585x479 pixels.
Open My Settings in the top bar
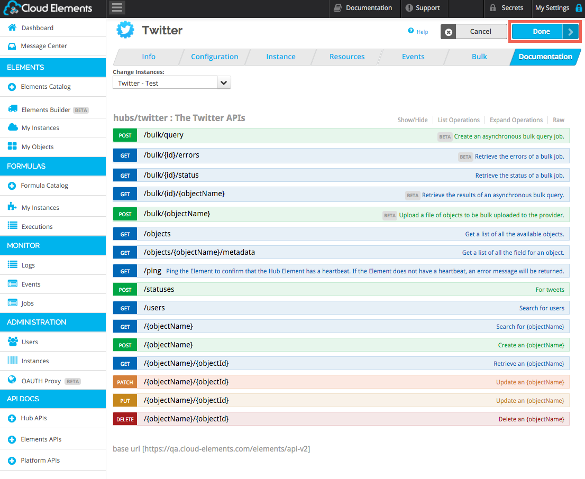(552, 8)
